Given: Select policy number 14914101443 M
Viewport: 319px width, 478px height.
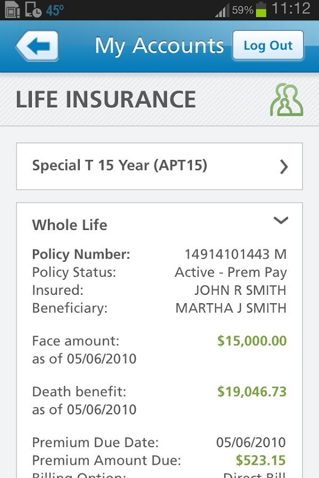Looking at the screenshot, I should click(x=236, y=254).
